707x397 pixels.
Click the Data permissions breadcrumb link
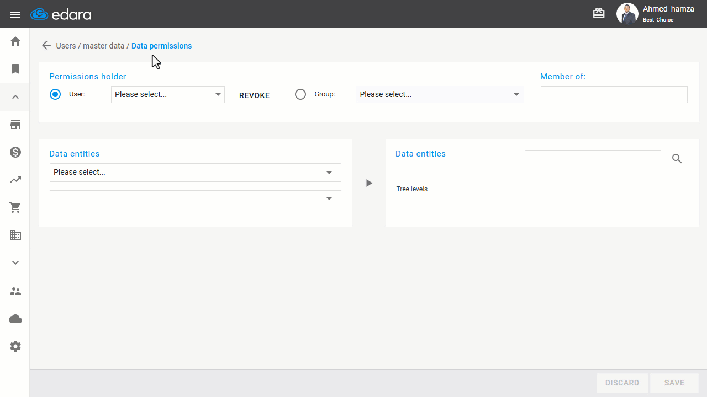coord(162,46)
